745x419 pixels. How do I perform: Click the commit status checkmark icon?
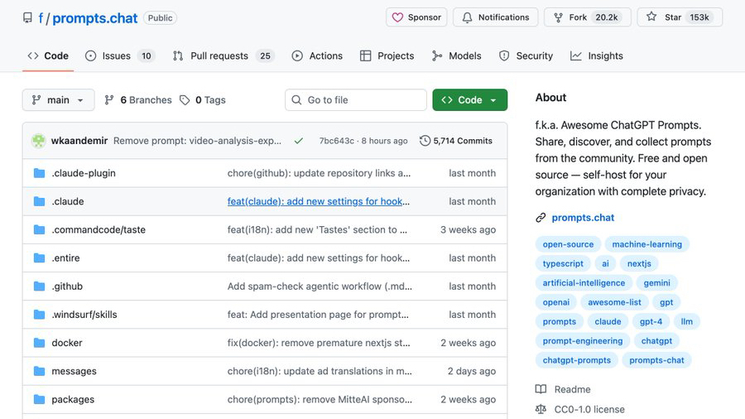click(x=298, y=141)
